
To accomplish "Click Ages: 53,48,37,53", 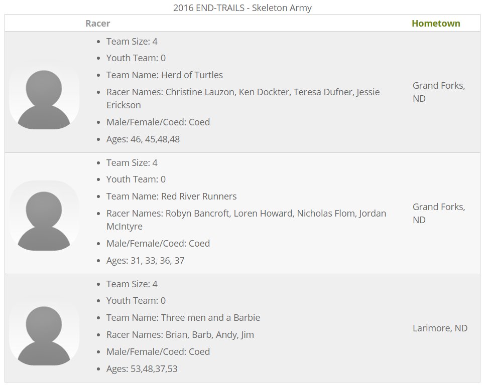I will point(142,368).
